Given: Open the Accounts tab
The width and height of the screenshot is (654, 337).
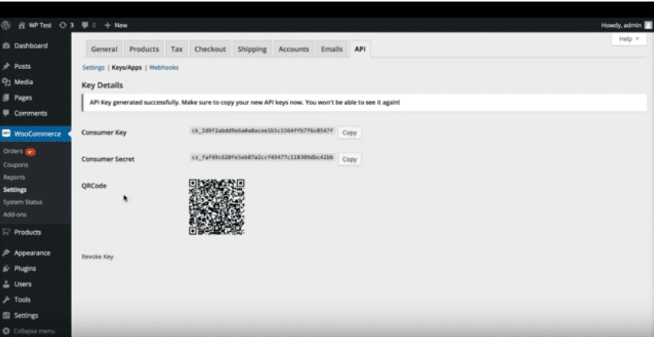Looking at the screenshot, I should click(294, 49).
